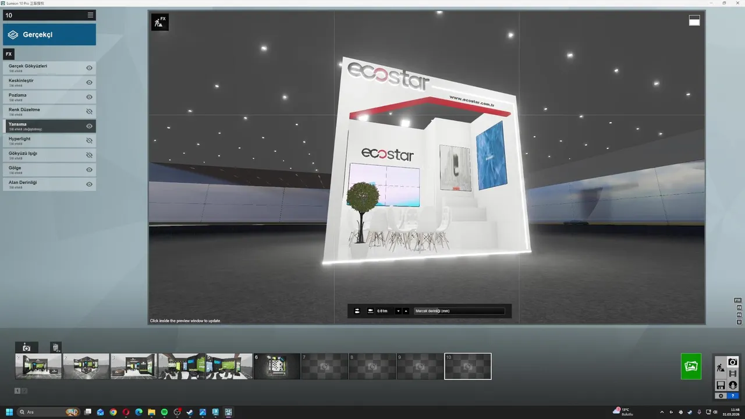Screen dimensions: 745x419
Task: Open the Gerçekçi style selector
Action: [x=49, y=34]
